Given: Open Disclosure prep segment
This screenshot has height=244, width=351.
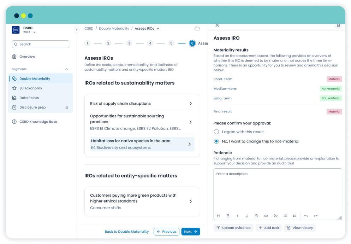Looking at the screenshot, I should click(40, 108).
